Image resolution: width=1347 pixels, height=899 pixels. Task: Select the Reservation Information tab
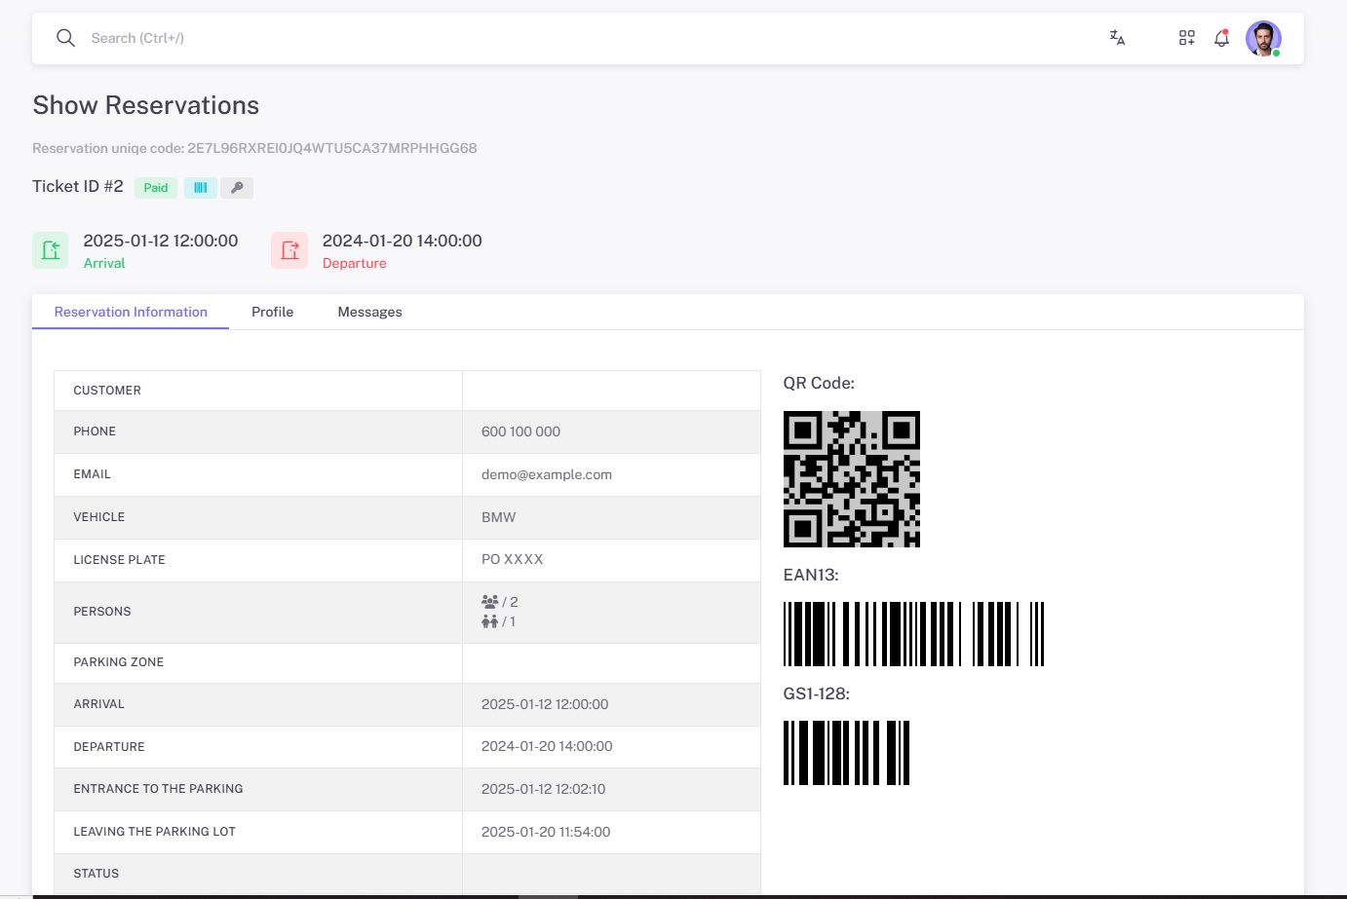pyautogui.click(x=131, y=312)
